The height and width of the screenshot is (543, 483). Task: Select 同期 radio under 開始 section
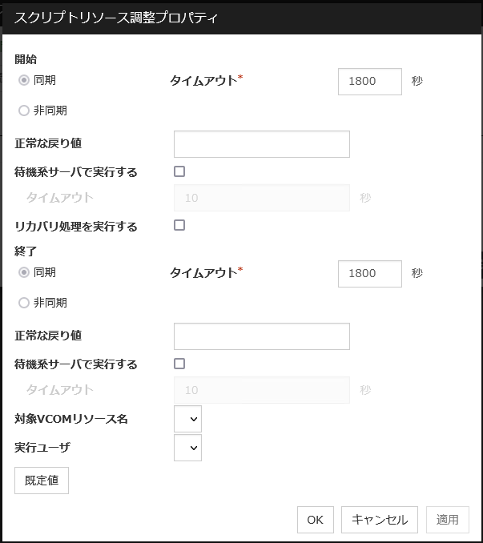tap(24, 80)
